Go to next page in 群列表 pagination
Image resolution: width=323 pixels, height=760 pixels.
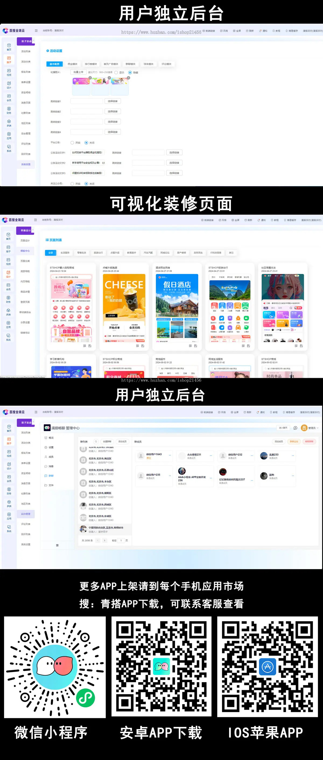(x=104, y=540)
